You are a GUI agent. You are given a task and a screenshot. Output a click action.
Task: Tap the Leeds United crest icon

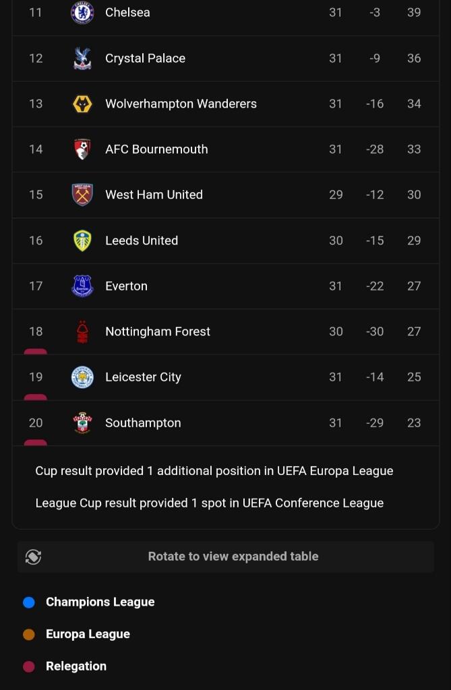click(x=82, y=241)
